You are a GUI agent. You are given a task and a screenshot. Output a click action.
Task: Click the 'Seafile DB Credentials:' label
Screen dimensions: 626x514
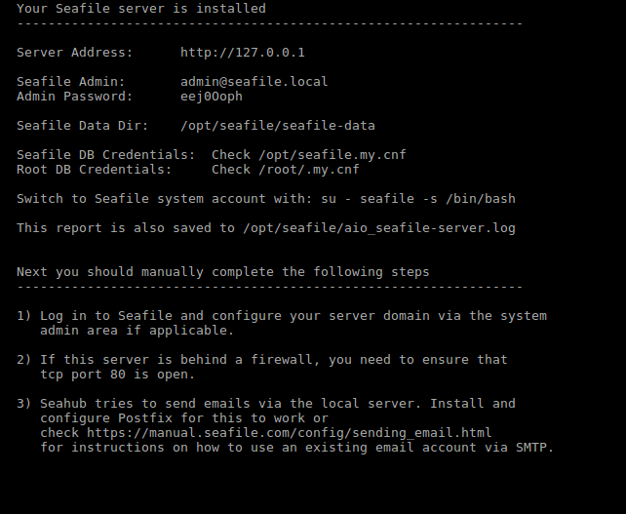pyautogui.click(x=106, y=155)
